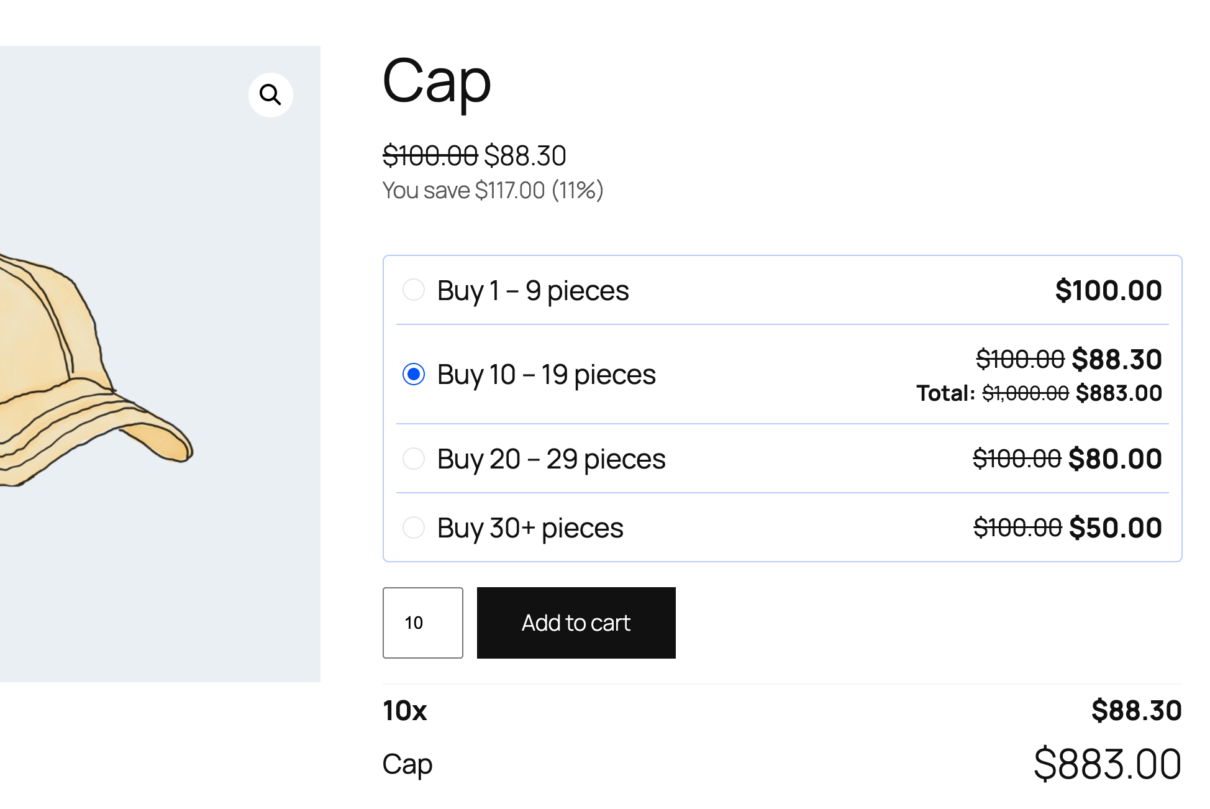Click the Add to cart button

click(x=576, y=623)
